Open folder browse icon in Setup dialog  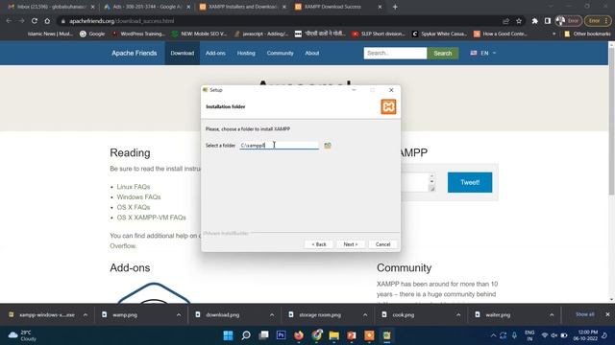[327, 146]
